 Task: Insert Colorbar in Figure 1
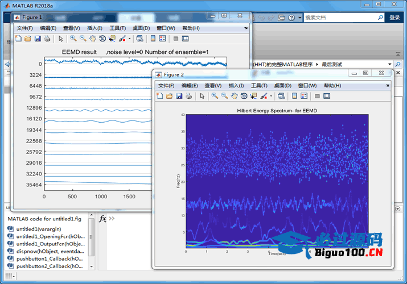click(153, 39)
